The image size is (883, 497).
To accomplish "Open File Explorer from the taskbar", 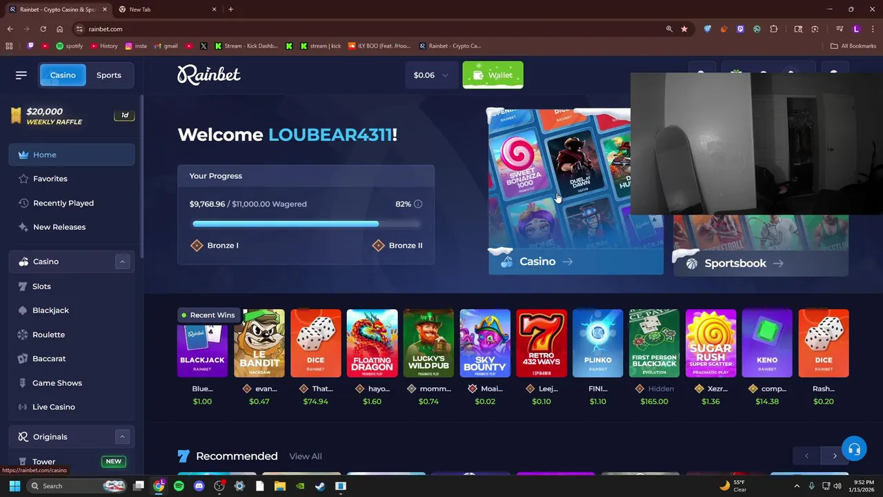I will [279, 486].
